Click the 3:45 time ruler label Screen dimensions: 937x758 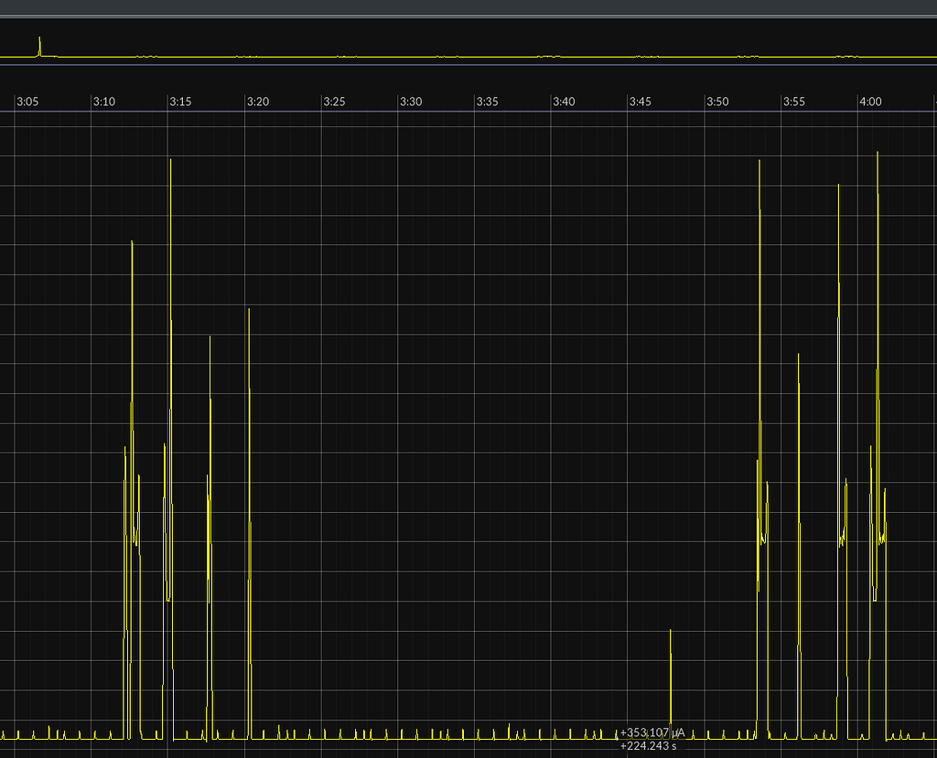640,101
